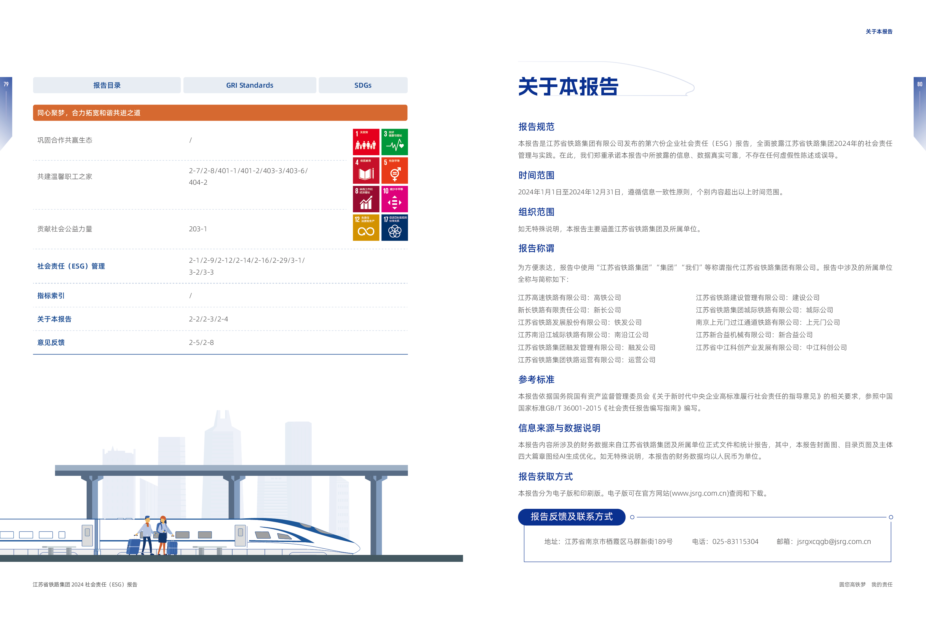Image resolution: width=926 pixels, height=628 pixels.
Task: Click the 报告反馈及联系方式 blue button
Action: point(571,517)
